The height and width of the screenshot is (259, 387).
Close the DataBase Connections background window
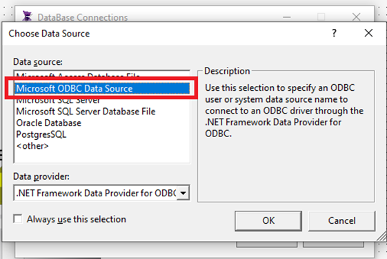pyautogui.click(x=356, y=17)
